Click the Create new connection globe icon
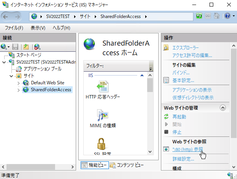237x179 pixels. [x=3, y=47]
